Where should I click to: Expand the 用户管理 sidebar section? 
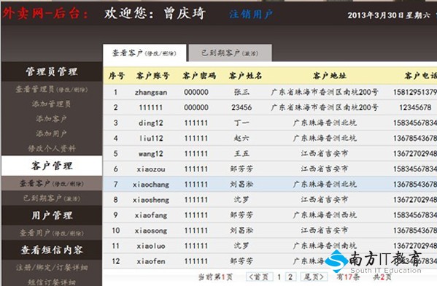(52, 215)
